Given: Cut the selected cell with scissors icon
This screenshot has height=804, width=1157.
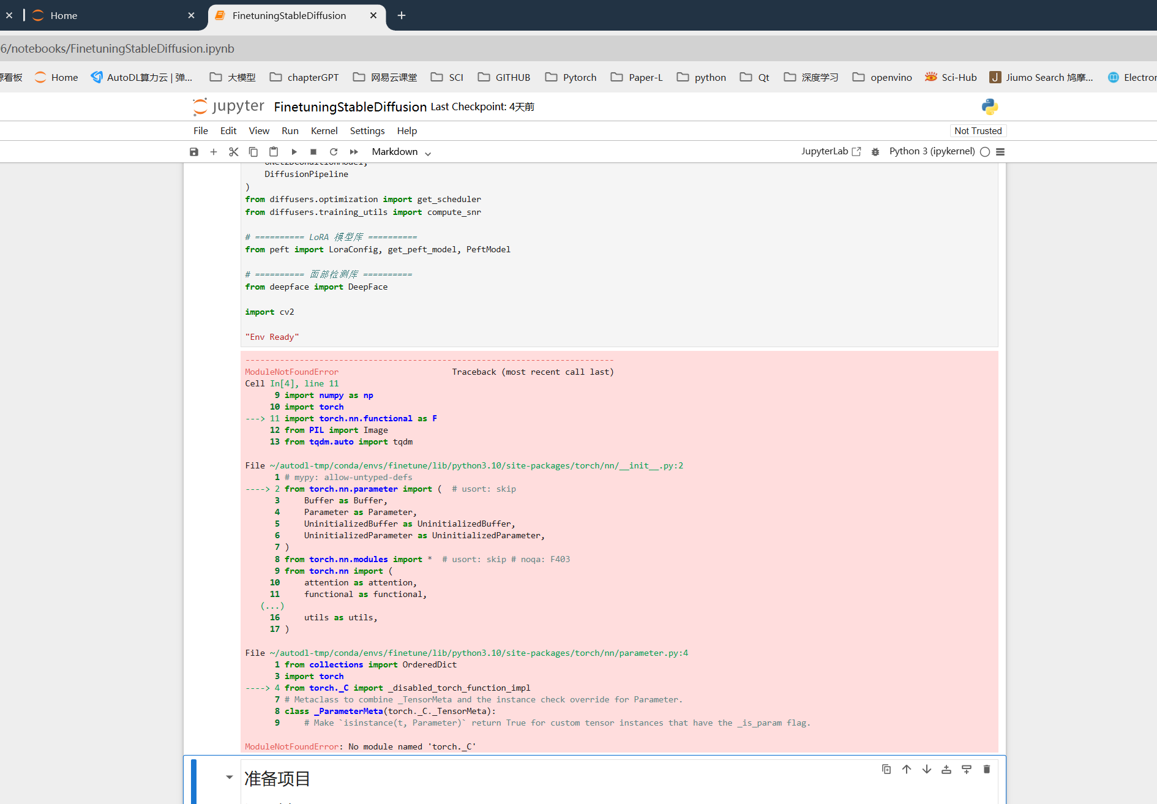Looking at the screenshot, I should (233, 152).
